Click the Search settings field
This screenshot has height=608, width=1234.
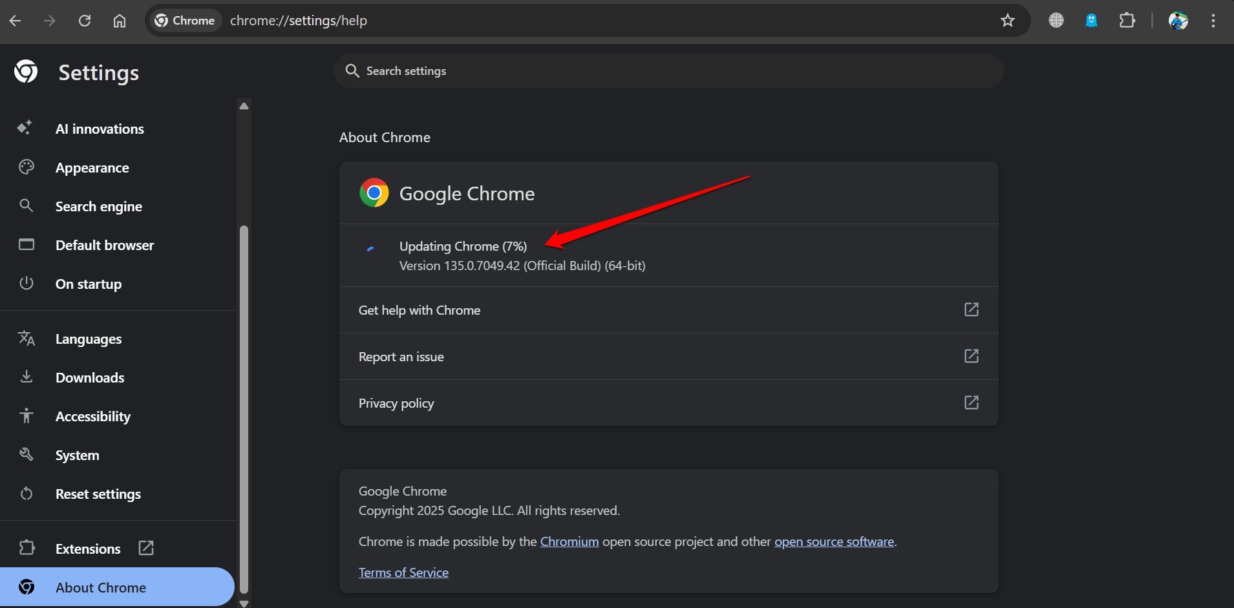(668, 71)
